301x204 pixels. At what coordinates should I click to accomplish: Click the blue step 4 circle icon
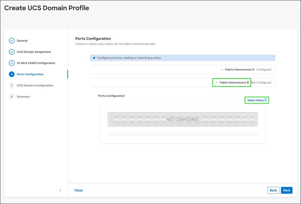click(x=12, y=74)
